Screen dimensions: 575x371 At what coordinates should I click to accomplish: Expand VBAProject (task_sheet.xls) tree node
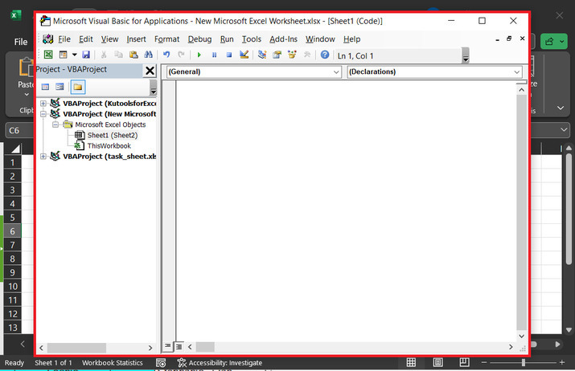pyautogui.click(x=43, y=157)
